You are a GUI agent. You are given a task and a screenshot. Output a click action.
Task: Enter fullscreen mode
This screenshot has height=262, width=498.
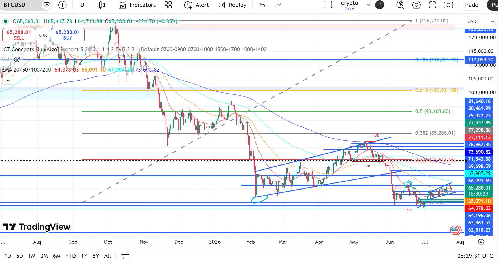pos(432,5)
